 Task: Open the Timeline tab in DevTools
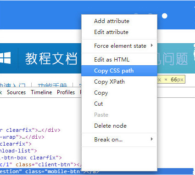point(41,92)
